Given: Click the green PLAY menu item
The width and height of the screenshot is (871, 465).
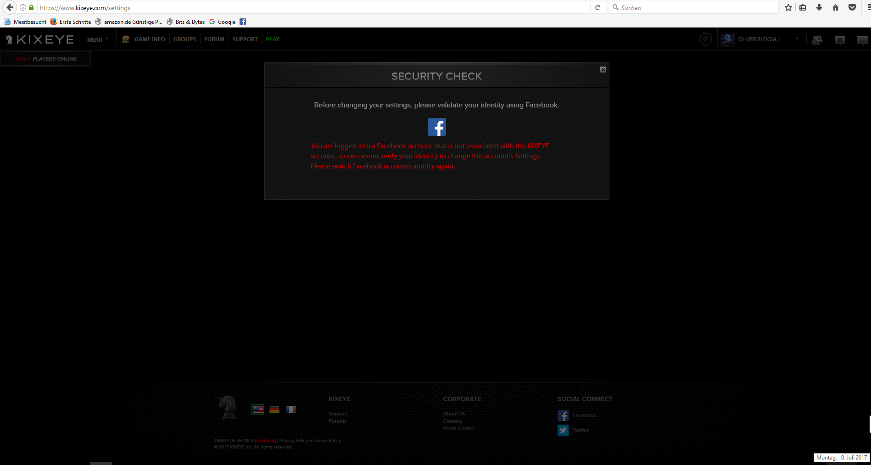Looking at the screenshot, I should (x=273, y=39).
